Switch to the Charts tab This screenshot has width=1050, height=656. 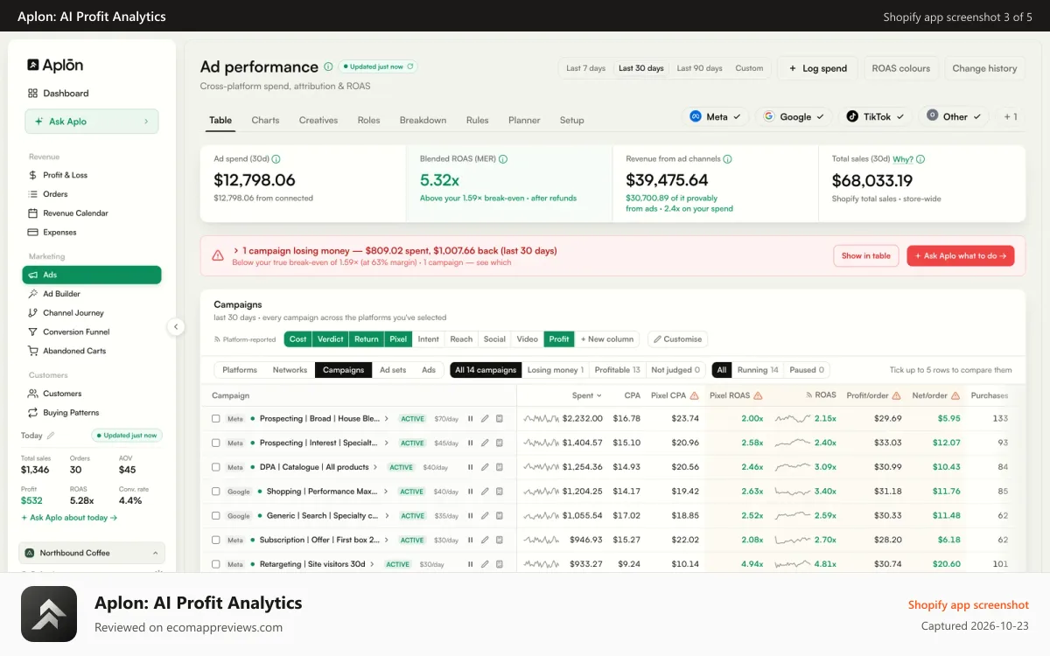[265, 121]
